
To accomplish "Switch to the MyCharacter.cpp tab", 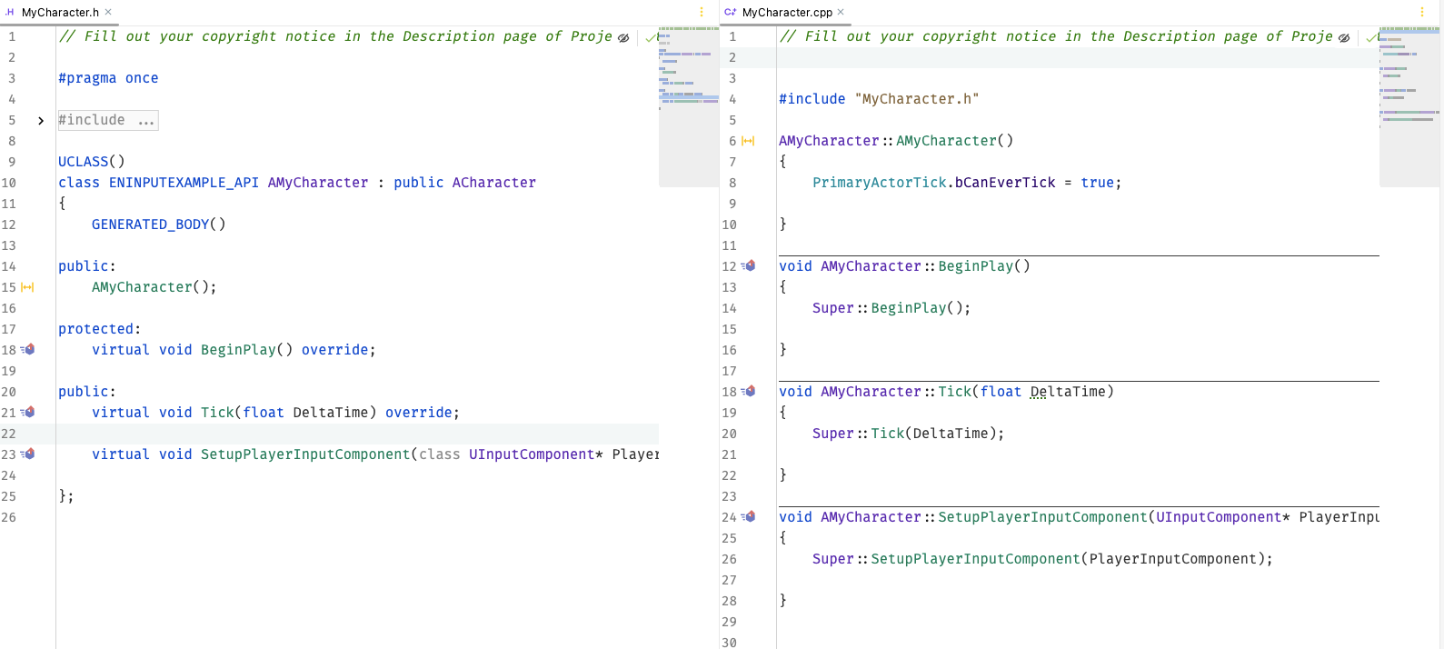I will pos(786,13).
